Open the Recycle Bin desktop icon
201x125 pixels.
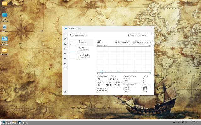[5, 27]
